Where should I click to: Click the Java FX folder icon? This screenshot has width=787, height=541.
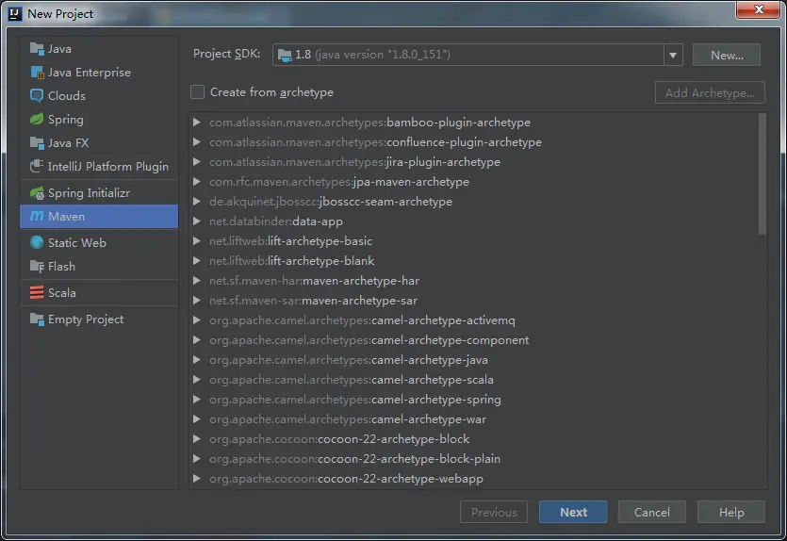37,143
